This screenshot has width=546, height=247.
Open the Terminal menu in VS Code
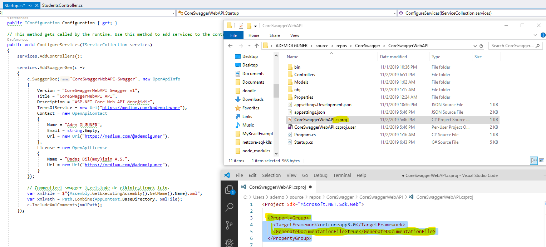pos(342,176)
